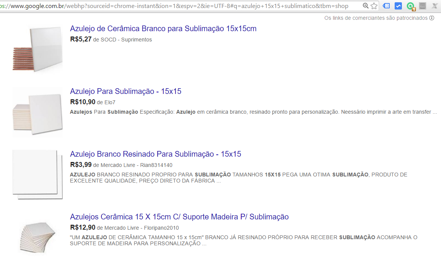
Task: Click seller text 'de Elo7'
Action: 106,102
